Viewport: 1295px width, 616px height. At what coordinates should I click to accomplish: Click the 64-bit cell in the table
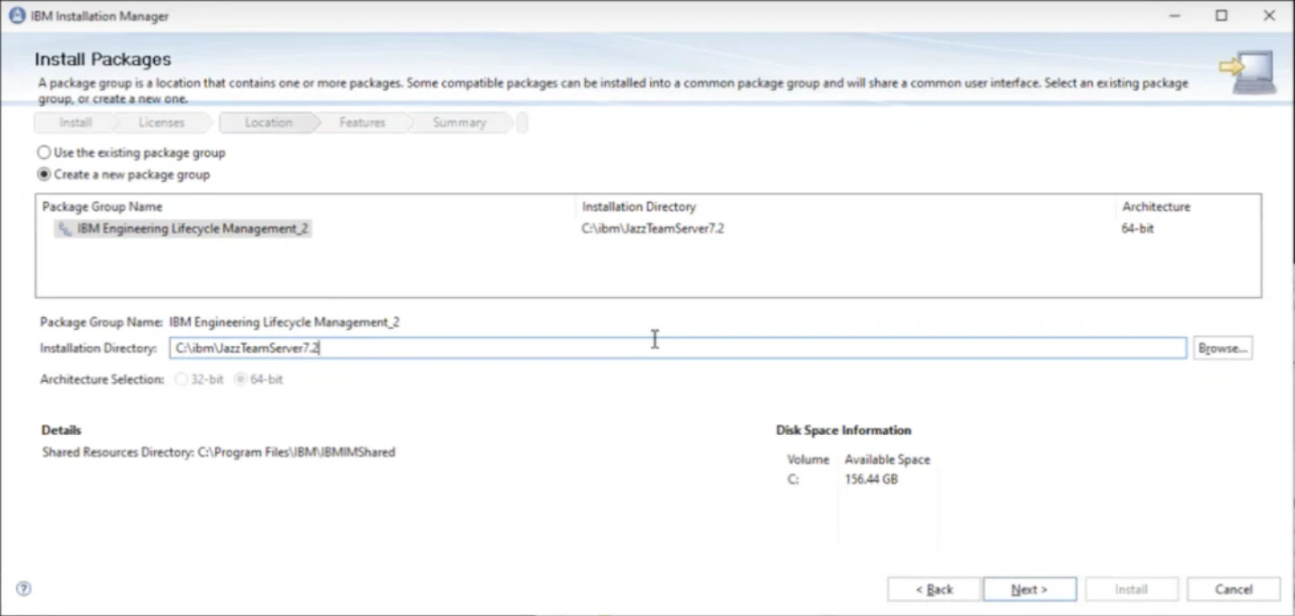coord(1138,229)
